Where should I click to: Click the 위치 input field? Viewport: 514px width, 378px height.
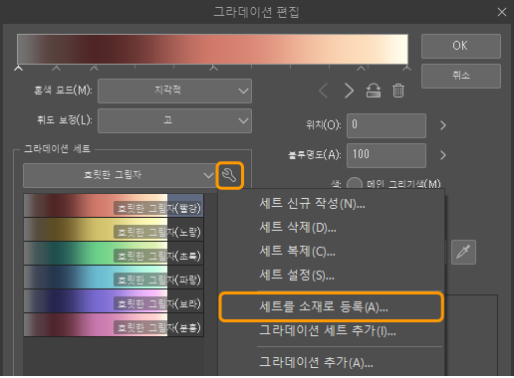tap(386, 125)
